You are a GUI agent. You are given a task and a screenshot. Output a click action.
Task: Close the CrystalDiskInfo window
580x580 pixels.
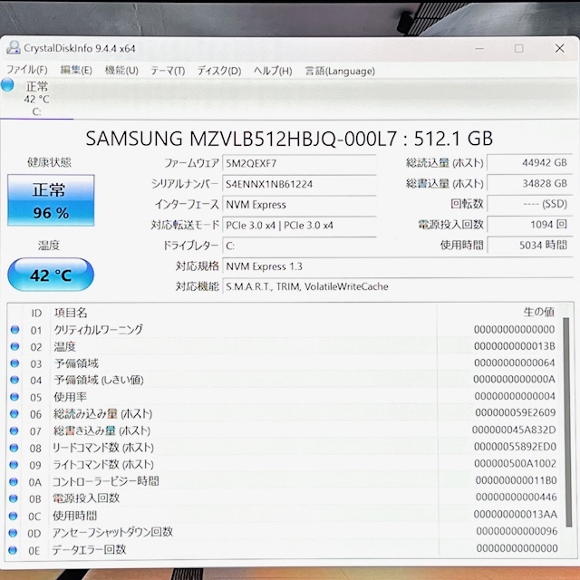[560, 48]
